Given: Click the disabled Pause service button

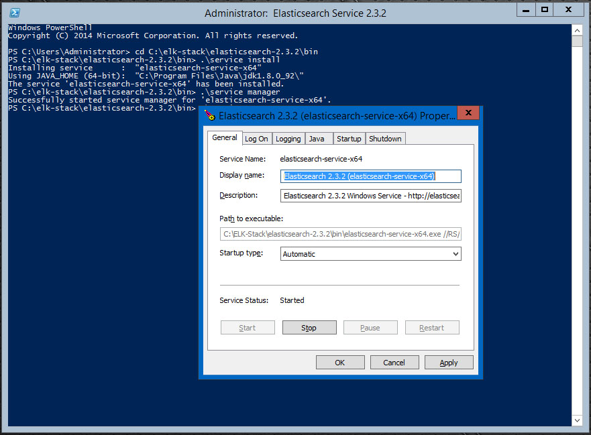Looking at the screenshot, I should tap(370, 328).
